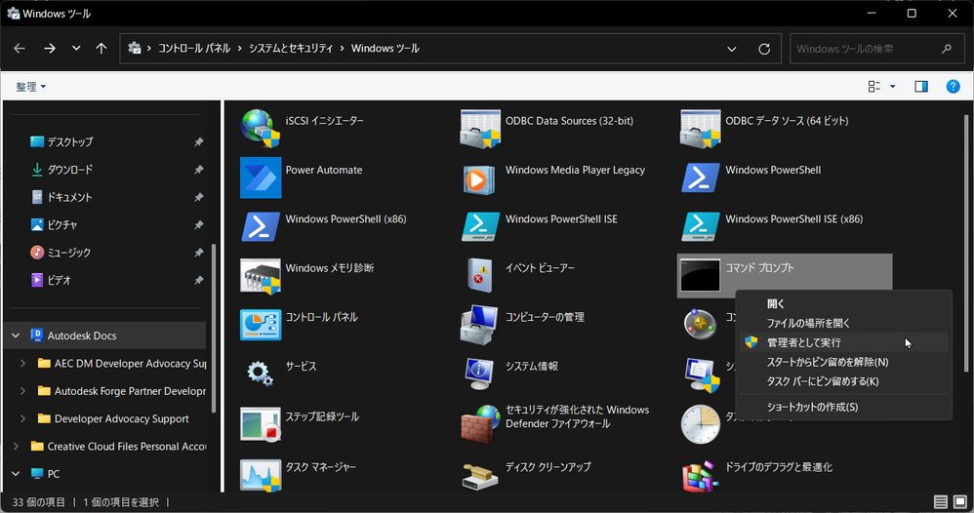Viewport: 974px width, 513px height.
Task: Select the Power Automate icon
Action: (x=261, y=178)
